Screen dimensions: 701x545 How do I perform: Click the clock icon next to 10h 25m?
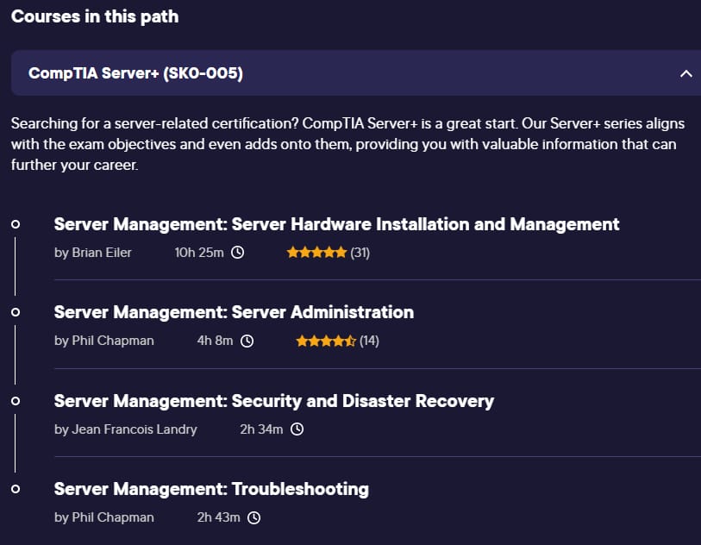(237, 253)
